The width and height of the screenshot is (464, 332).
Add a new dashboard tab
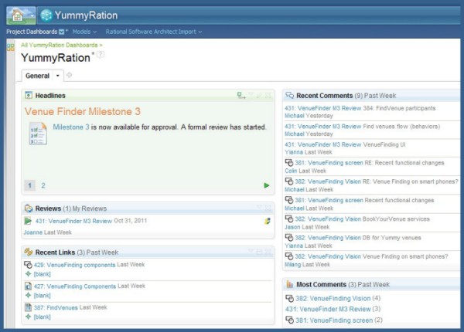coord(69,76)
